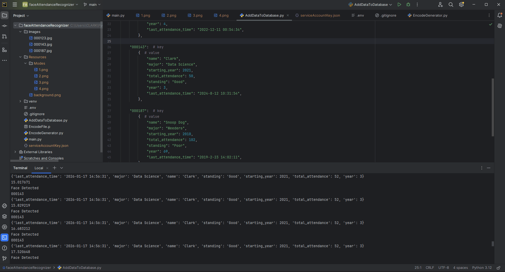Open terminal panel options menu
Screen dimensions: 505x272
tap(482, 168)
